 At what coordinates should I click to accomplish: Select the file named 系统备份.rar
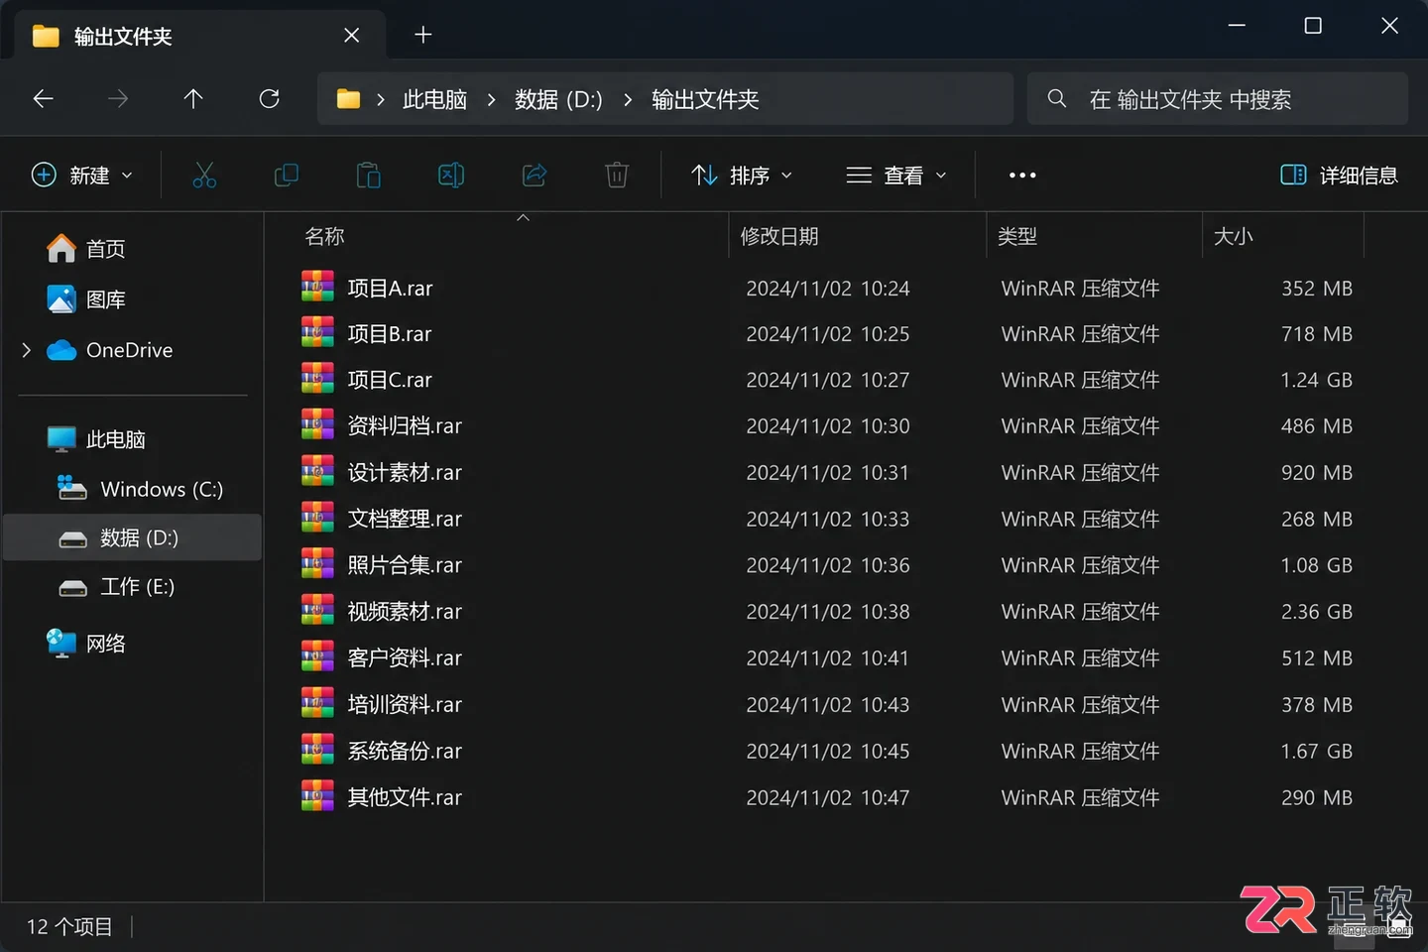pyautogui.click(x=405, y=751)
